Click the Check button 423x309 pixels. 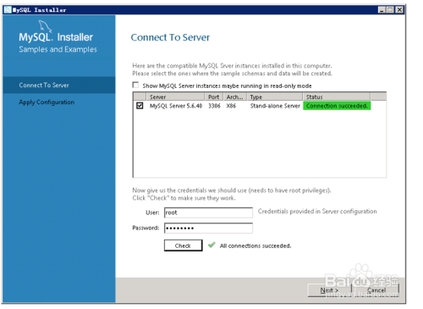tap(184, 246)
